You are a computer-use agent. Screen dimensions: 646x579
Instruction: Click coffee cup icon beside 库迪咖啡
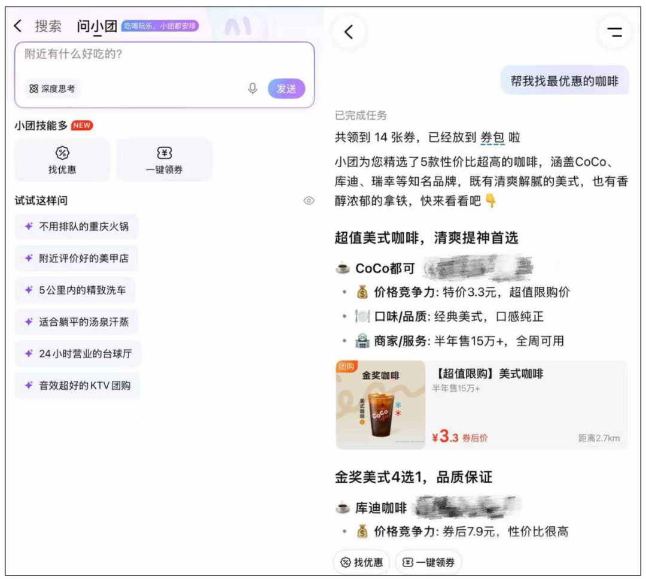point(342,507)
